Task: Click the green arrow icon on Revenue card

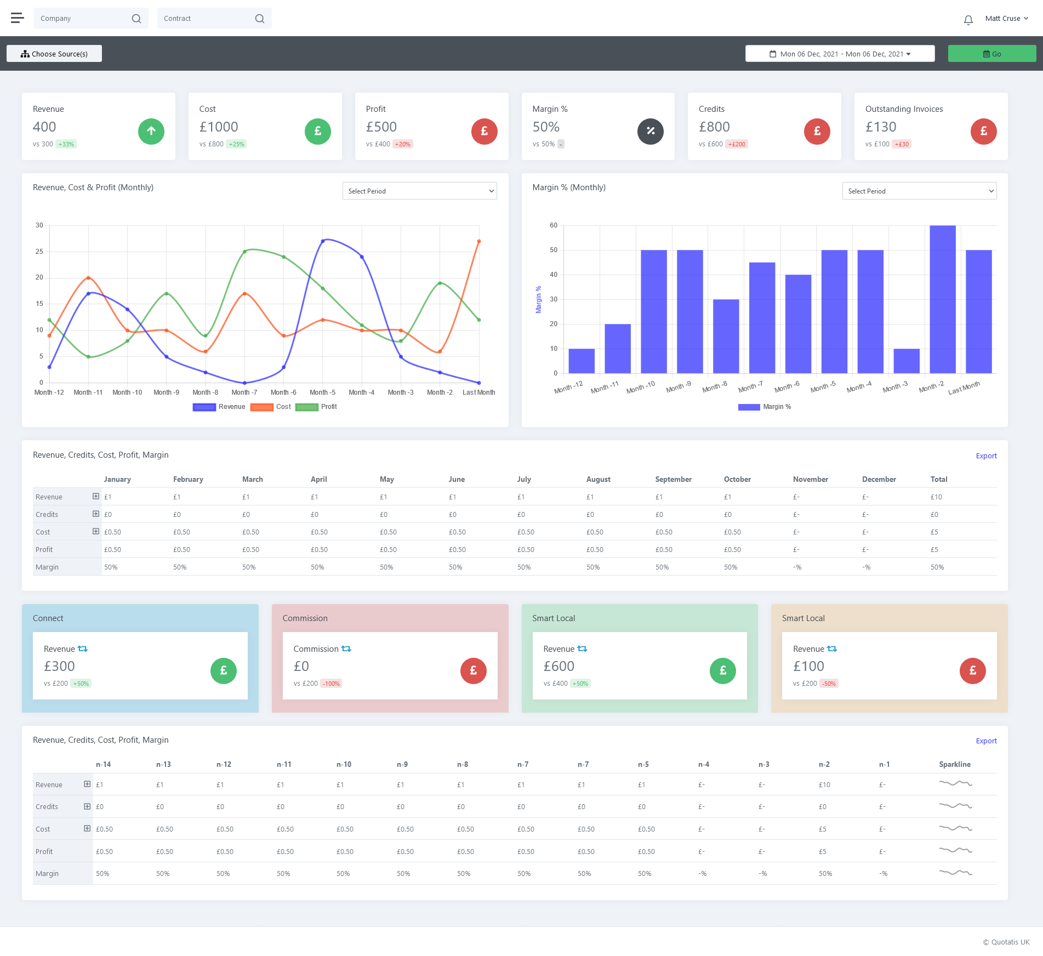Action: click(151, 132)
